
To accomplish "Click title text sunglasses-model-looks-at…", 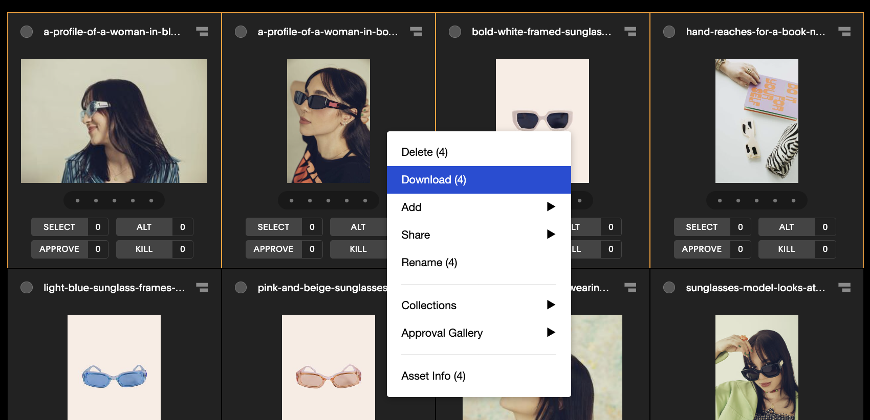I will [x=755, y=288].
